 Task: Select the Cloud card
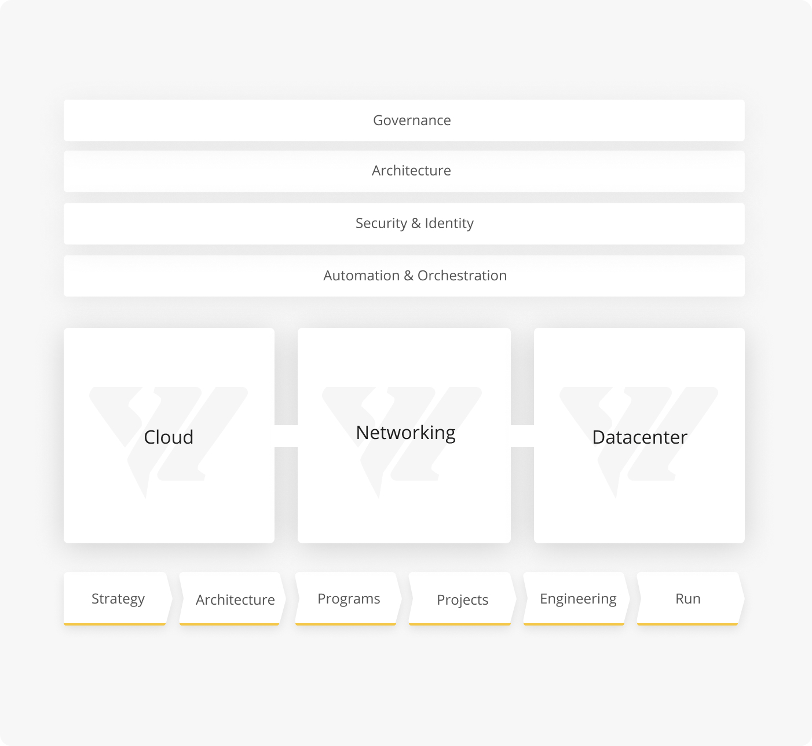click(169, 436)
